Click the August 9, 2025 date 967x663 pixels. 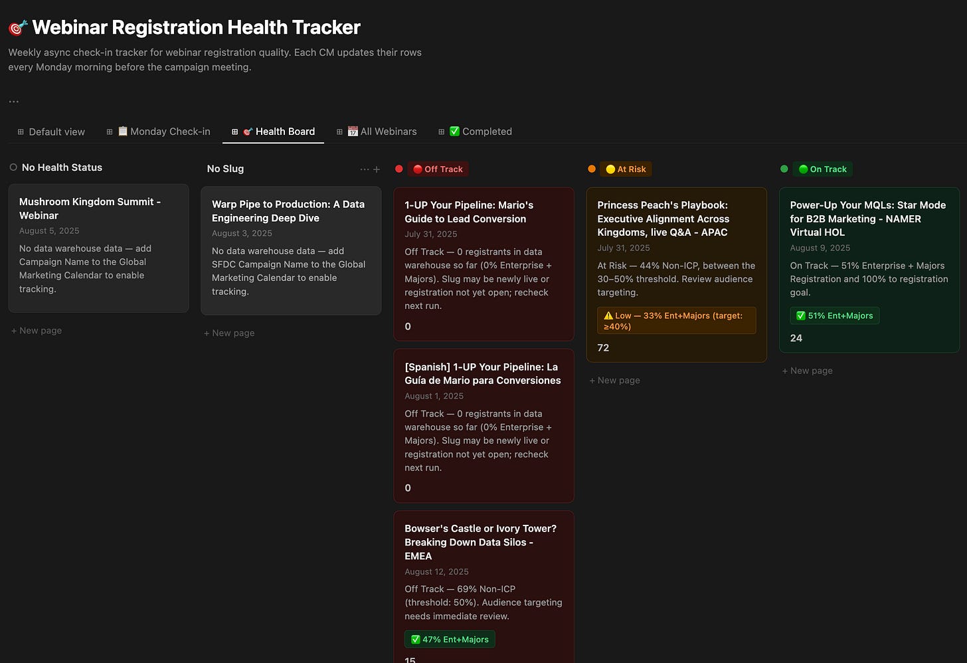[x=820, y=248]
